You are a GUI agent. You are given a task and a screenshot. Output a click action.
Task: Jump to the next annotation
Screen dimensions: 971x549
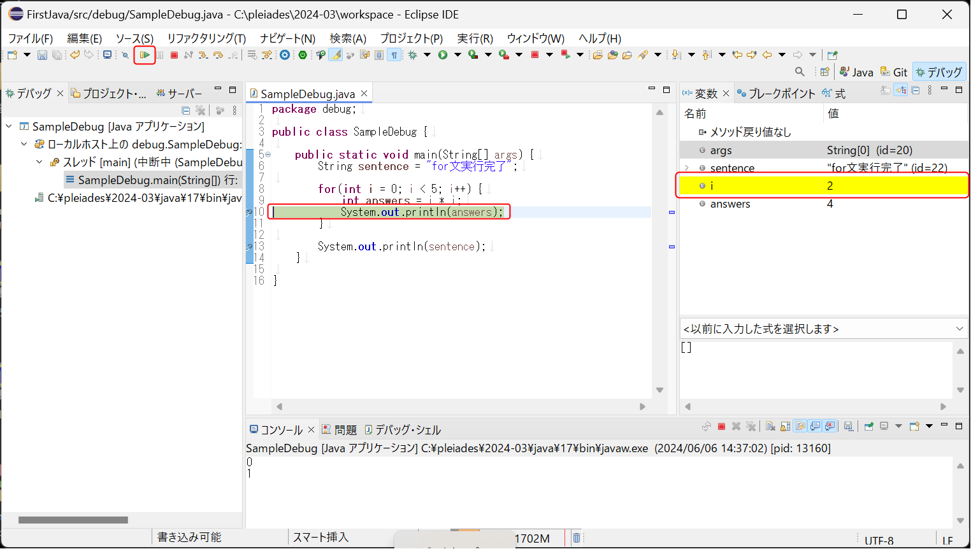[676, 55]
